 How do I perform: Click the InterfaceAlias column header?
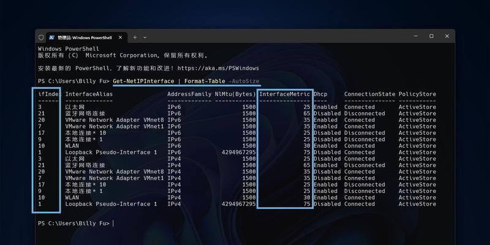(x=89, y=94)
